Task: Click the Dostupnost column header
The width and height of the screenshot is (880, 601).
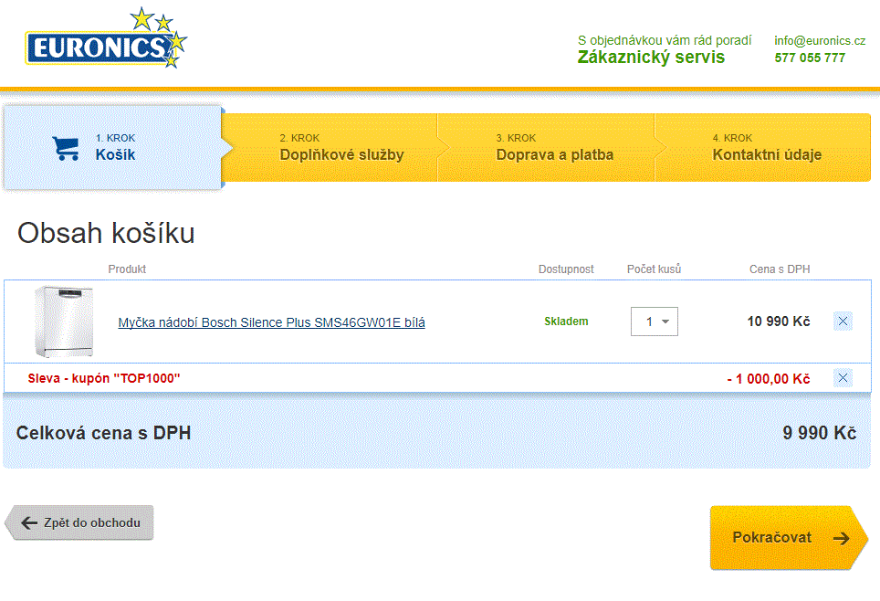Action: pos(566,269)
